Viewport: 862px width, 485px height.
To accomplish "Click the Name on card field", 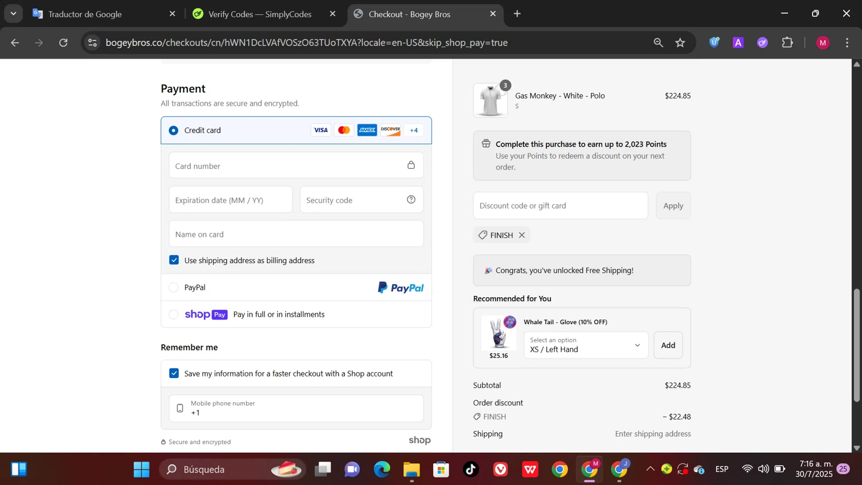I will coord(296,234).
